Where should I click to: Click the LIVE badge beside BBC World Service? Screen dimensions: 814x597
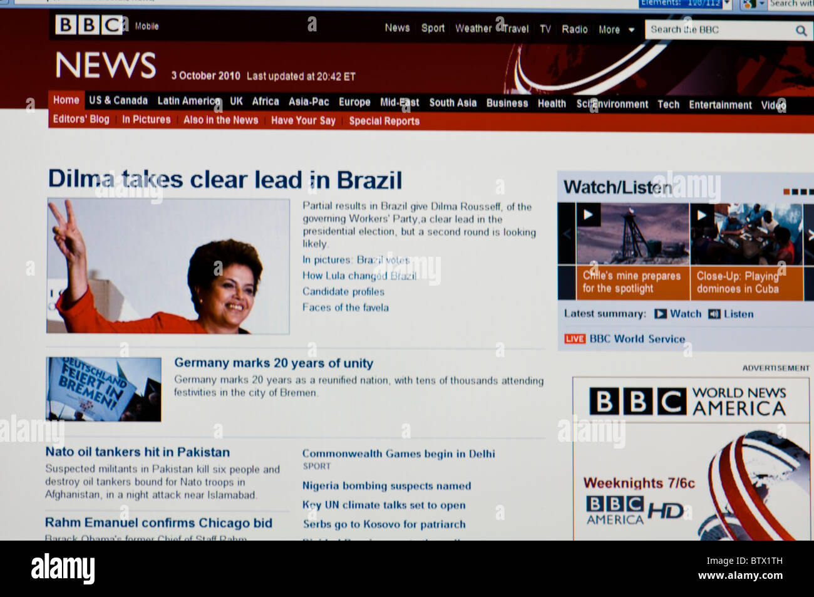(x=575, y=339)
